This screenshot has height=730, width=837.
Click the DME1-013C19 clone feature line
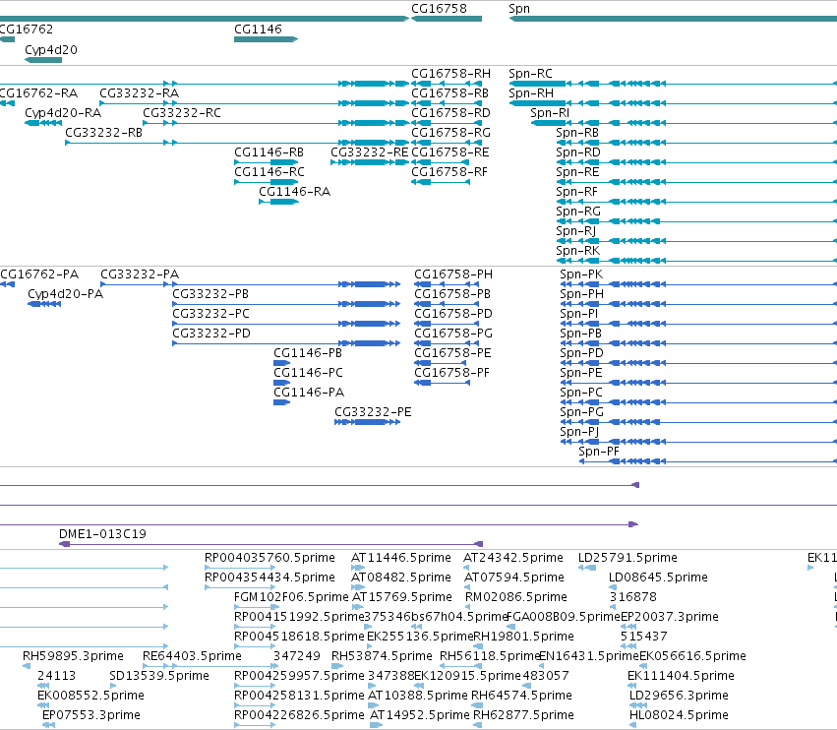(271, 544)
